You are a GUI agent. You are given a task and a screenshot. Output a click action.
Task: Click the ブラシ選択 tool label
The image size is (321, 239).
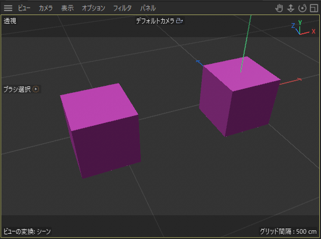pos(17,89)
